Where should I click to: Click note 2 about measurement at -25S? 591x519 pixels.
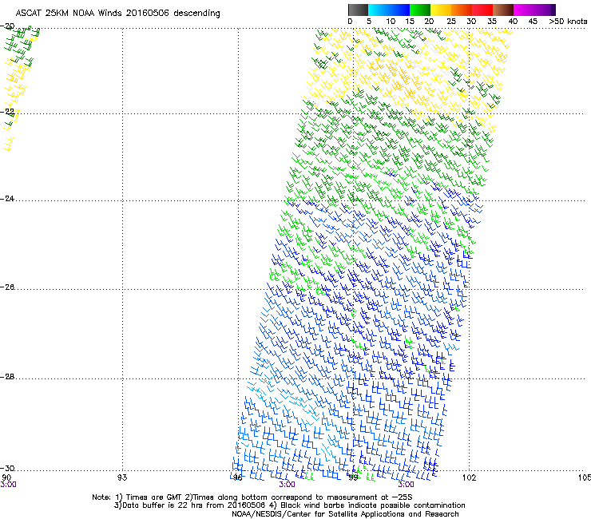click(299, 497)
